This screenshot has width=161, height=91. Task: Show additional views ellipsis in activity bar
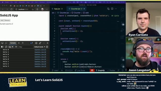pos(123,44)
